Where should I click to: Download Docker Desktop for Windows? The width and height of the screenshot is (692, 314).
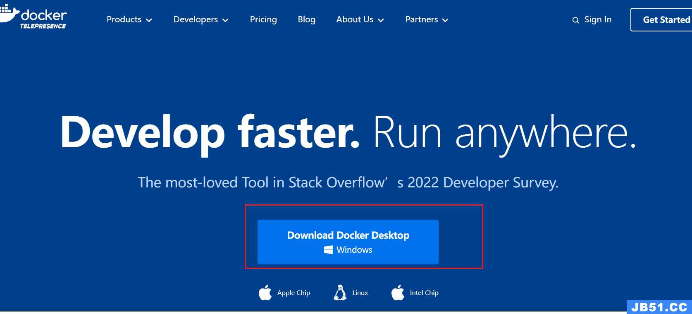[x=348, y=242]
